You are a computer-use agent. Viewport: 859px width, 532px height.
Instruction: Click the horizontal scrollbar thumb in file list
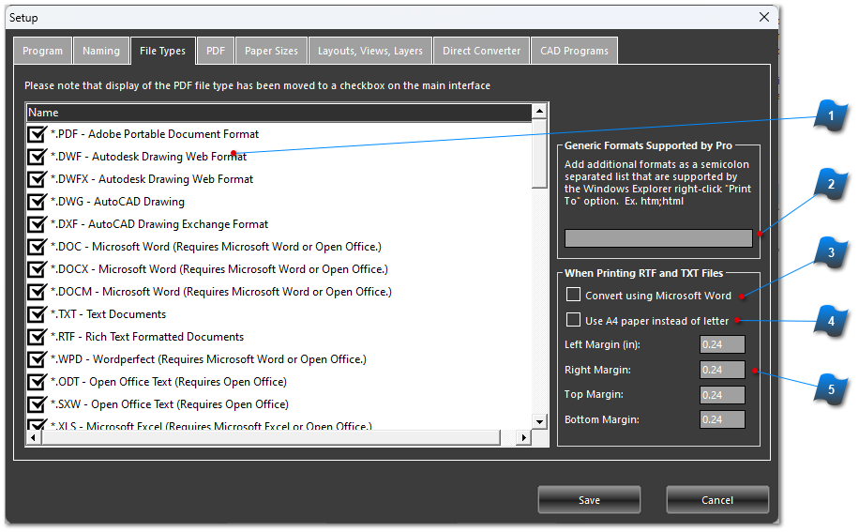click(x=270, y=438)
